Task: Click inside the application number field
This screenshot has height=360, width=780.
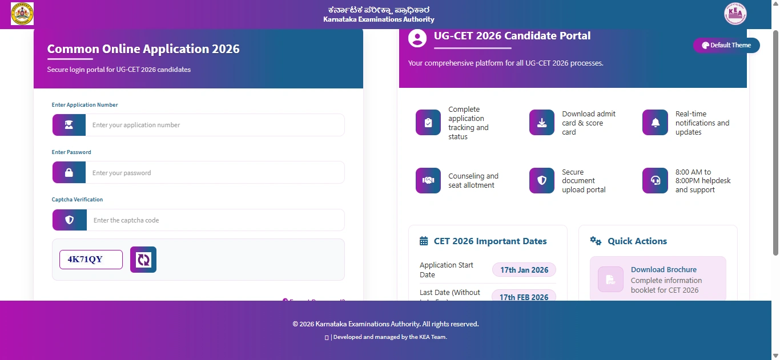Action: pos(215,125)
